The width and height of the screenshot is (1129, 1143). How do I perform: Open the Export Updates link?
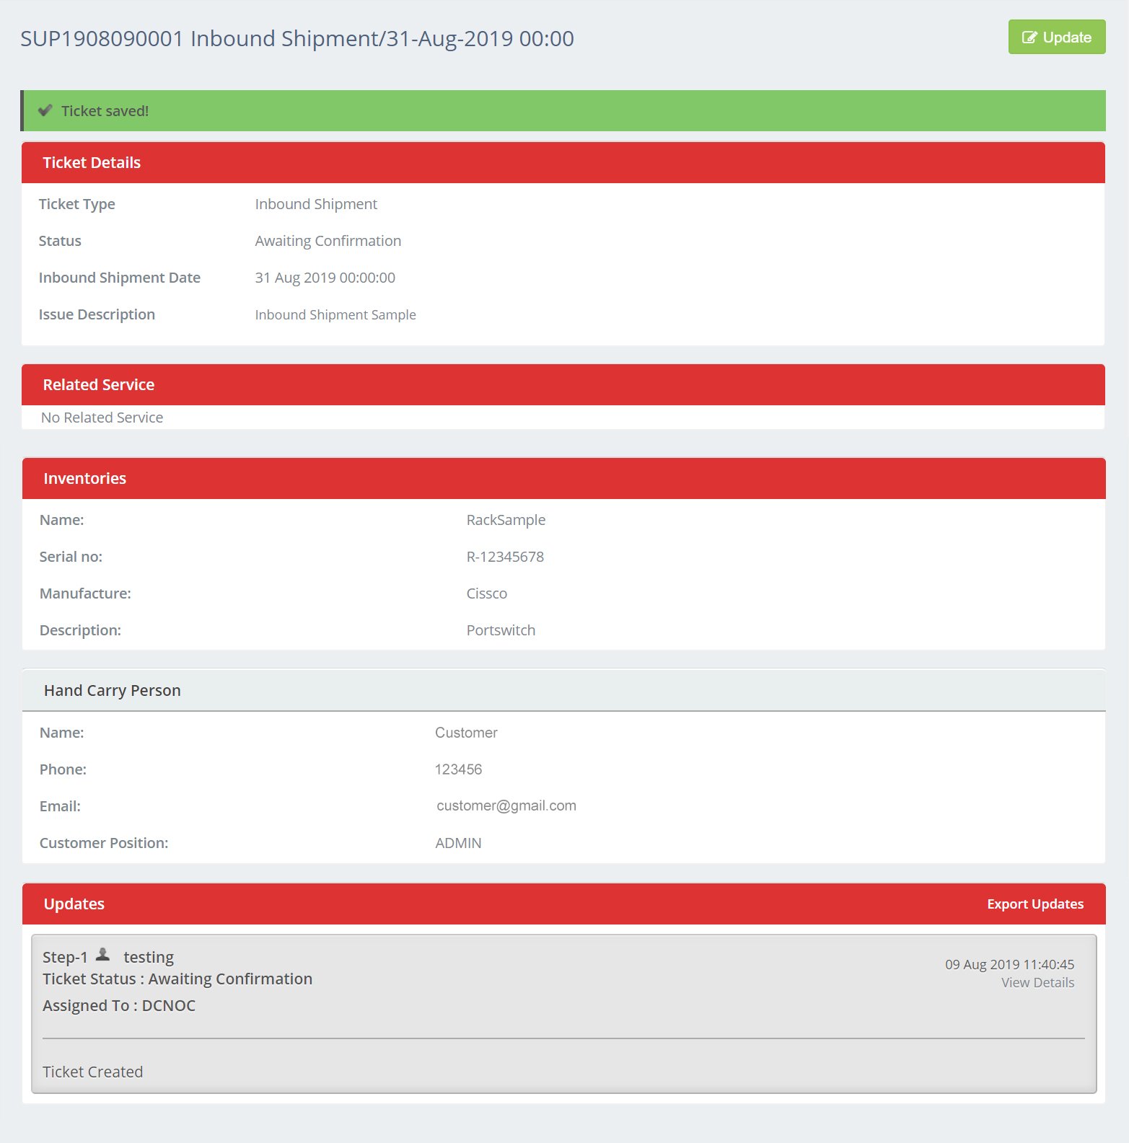(1034, 904)
